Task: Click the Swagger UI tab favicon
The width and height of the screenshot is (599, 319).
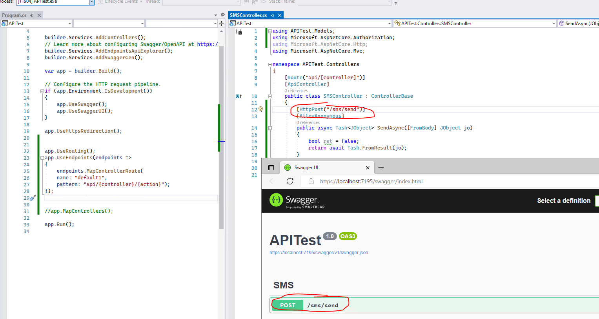Action: (x=287, y=168)
